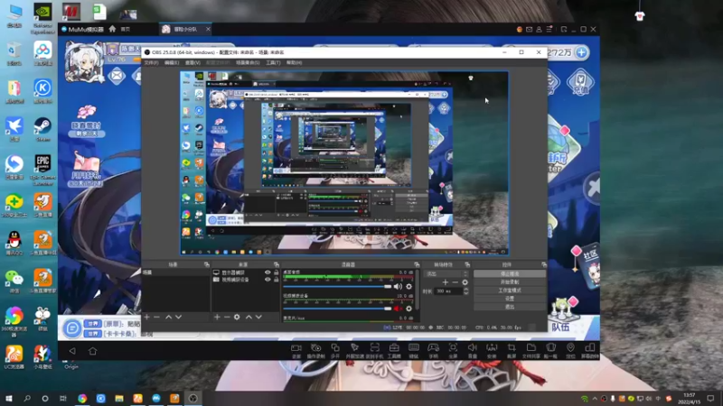Open video capture device audio settings gear
Viewport: 723px width, 406px height.
click(408, 309)
